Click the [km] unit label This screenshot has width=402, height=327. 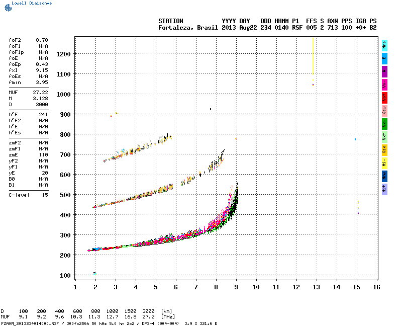tap(166, 311)
